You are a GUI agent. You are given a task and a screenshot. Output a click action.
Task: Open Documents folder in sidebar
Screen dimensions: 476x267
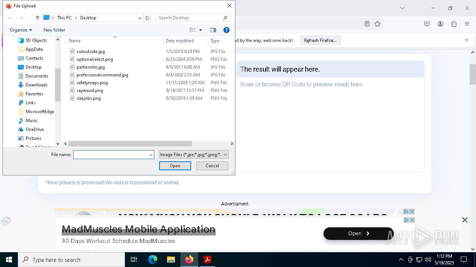[x=37, y=76]
